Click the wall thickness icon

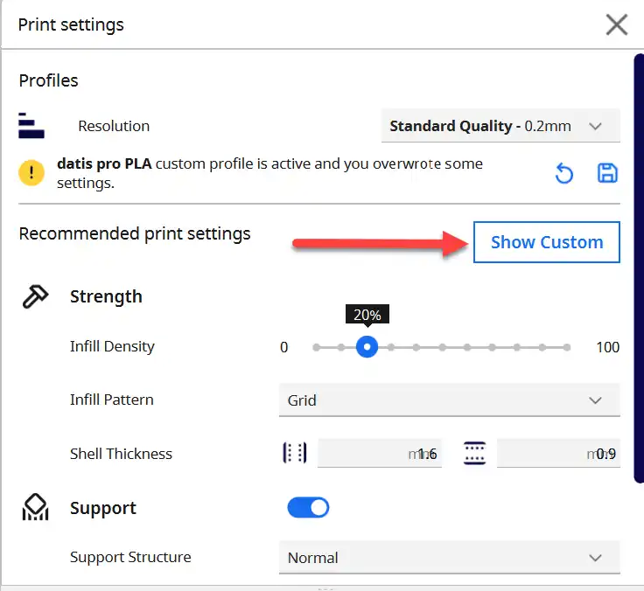pyautogui.click(x=295, y=453)
